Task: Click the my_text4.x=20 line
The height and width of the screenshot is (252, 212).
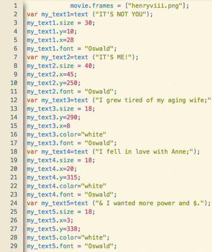Action: click(52, 169)
